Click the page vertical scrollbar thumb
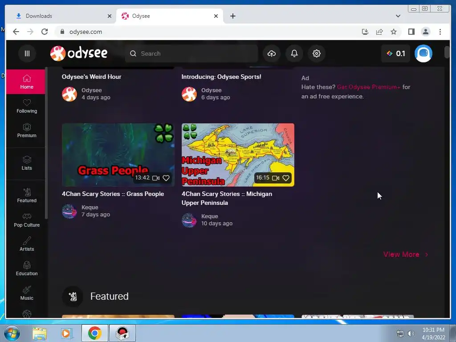Image resolution: width=456 pixels, height=342 pixels. point(447,53)
